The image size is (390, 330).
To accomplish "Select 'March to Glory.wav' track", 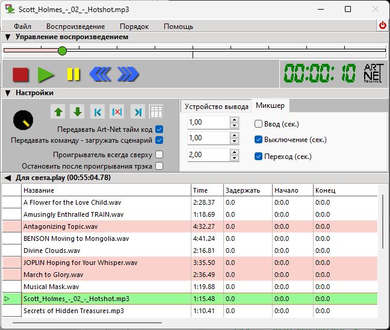I will [x=190, y=275].
